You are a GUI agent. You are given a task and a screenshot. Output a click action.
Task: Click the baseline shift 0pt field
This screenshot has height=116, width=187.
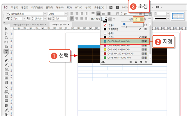(61, 18)
